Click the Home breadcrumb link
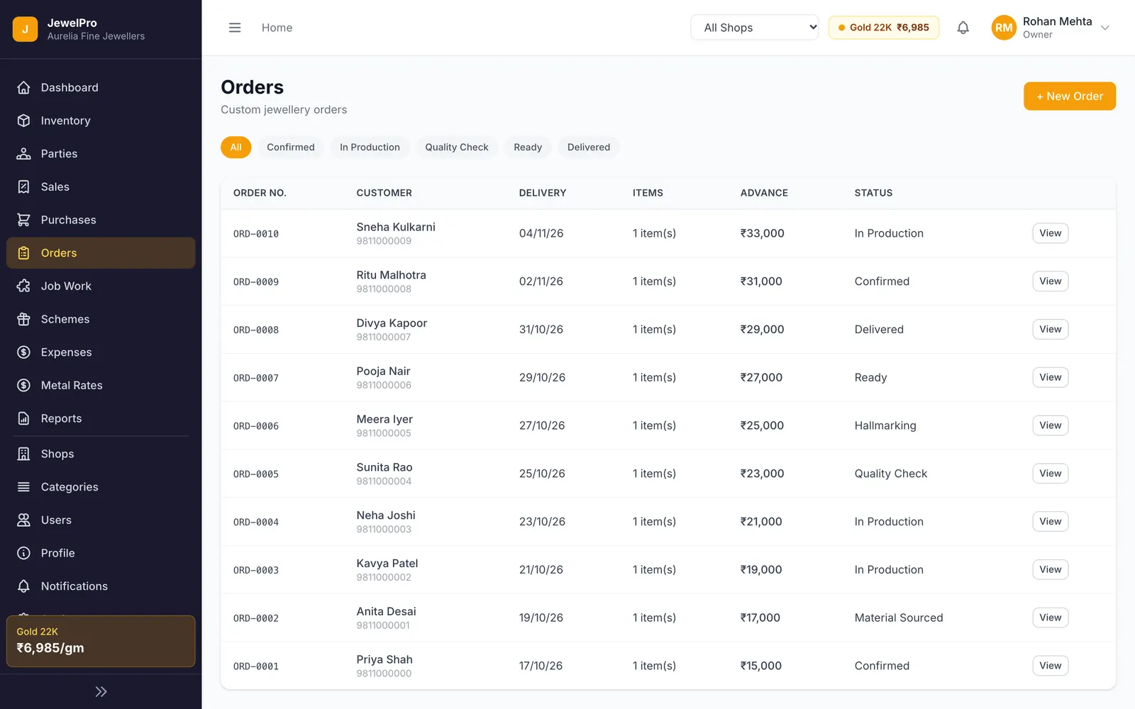This screenshot has width=1135, height=709. click(277, 28)
